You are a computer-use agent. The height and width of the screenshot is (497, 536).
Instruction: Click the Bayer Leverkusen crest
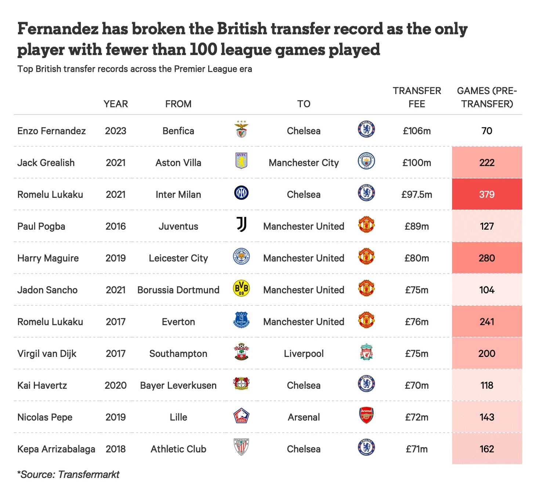241,384
